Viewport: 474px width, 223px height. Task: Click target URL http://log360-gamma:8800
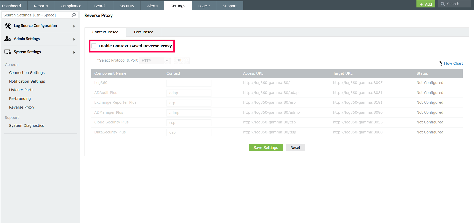point(358,132)
